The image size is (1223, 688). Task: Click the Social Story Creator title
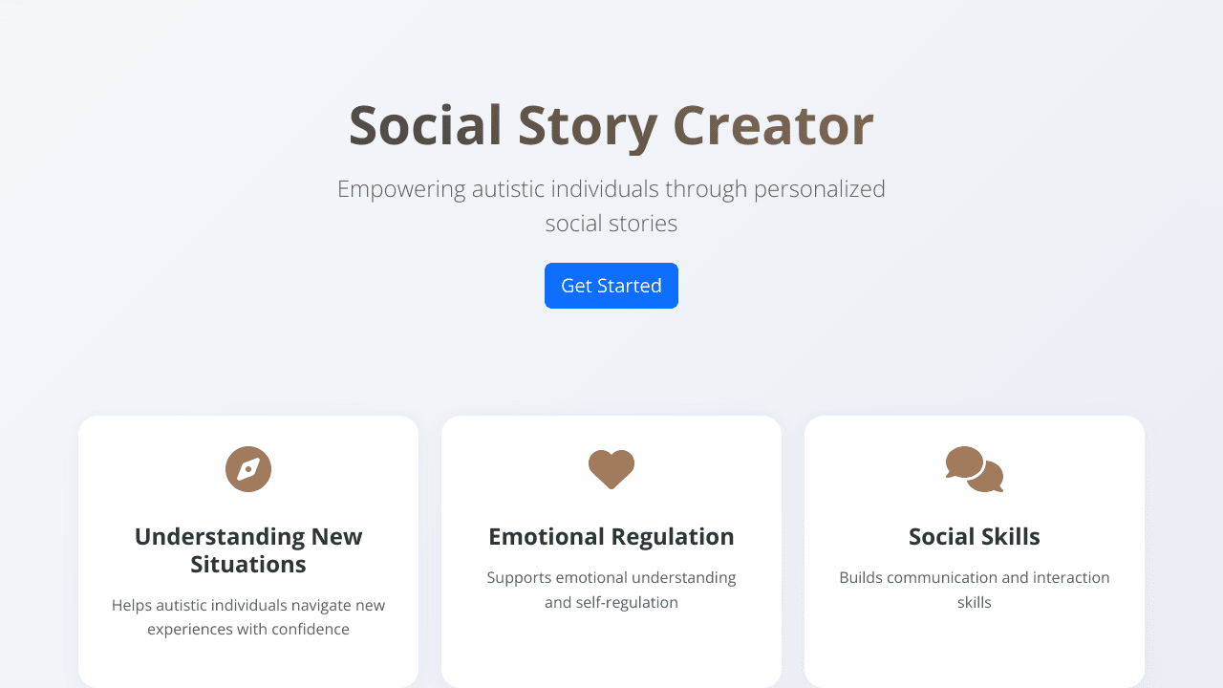point(611,124)
